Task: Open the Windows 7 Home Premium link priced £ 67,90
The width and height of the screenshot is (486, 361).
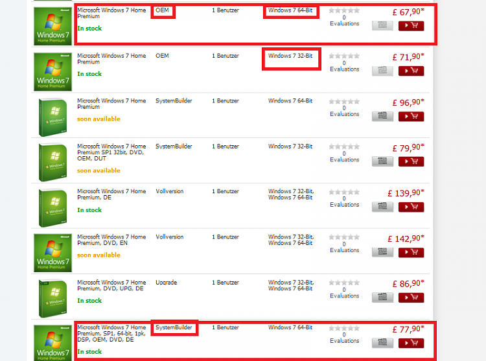Action: (111, 14)
